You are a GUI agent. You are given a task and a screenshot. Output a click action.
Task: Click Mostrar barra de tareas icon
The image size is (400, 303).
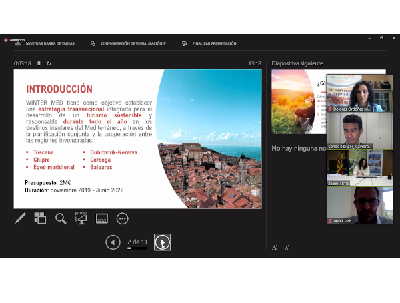18,43
